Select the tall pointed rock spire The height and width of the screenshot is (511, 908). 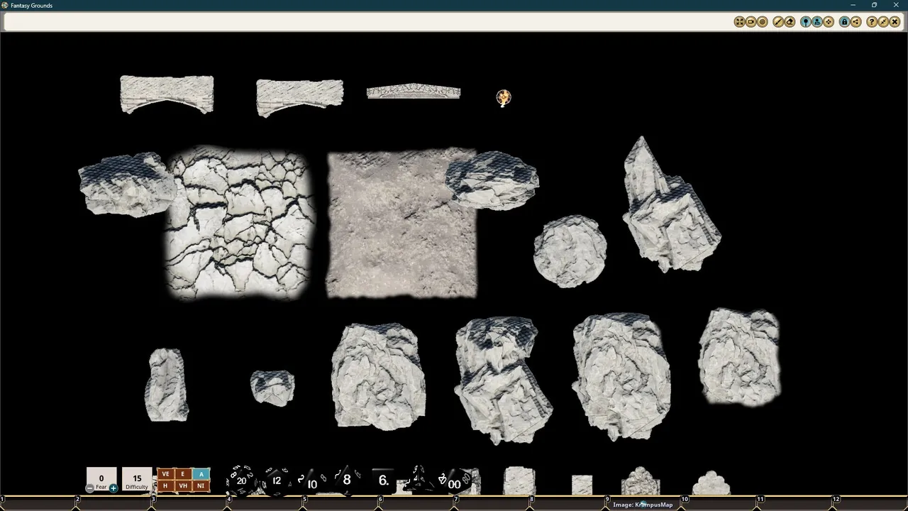tap(670, 206)
